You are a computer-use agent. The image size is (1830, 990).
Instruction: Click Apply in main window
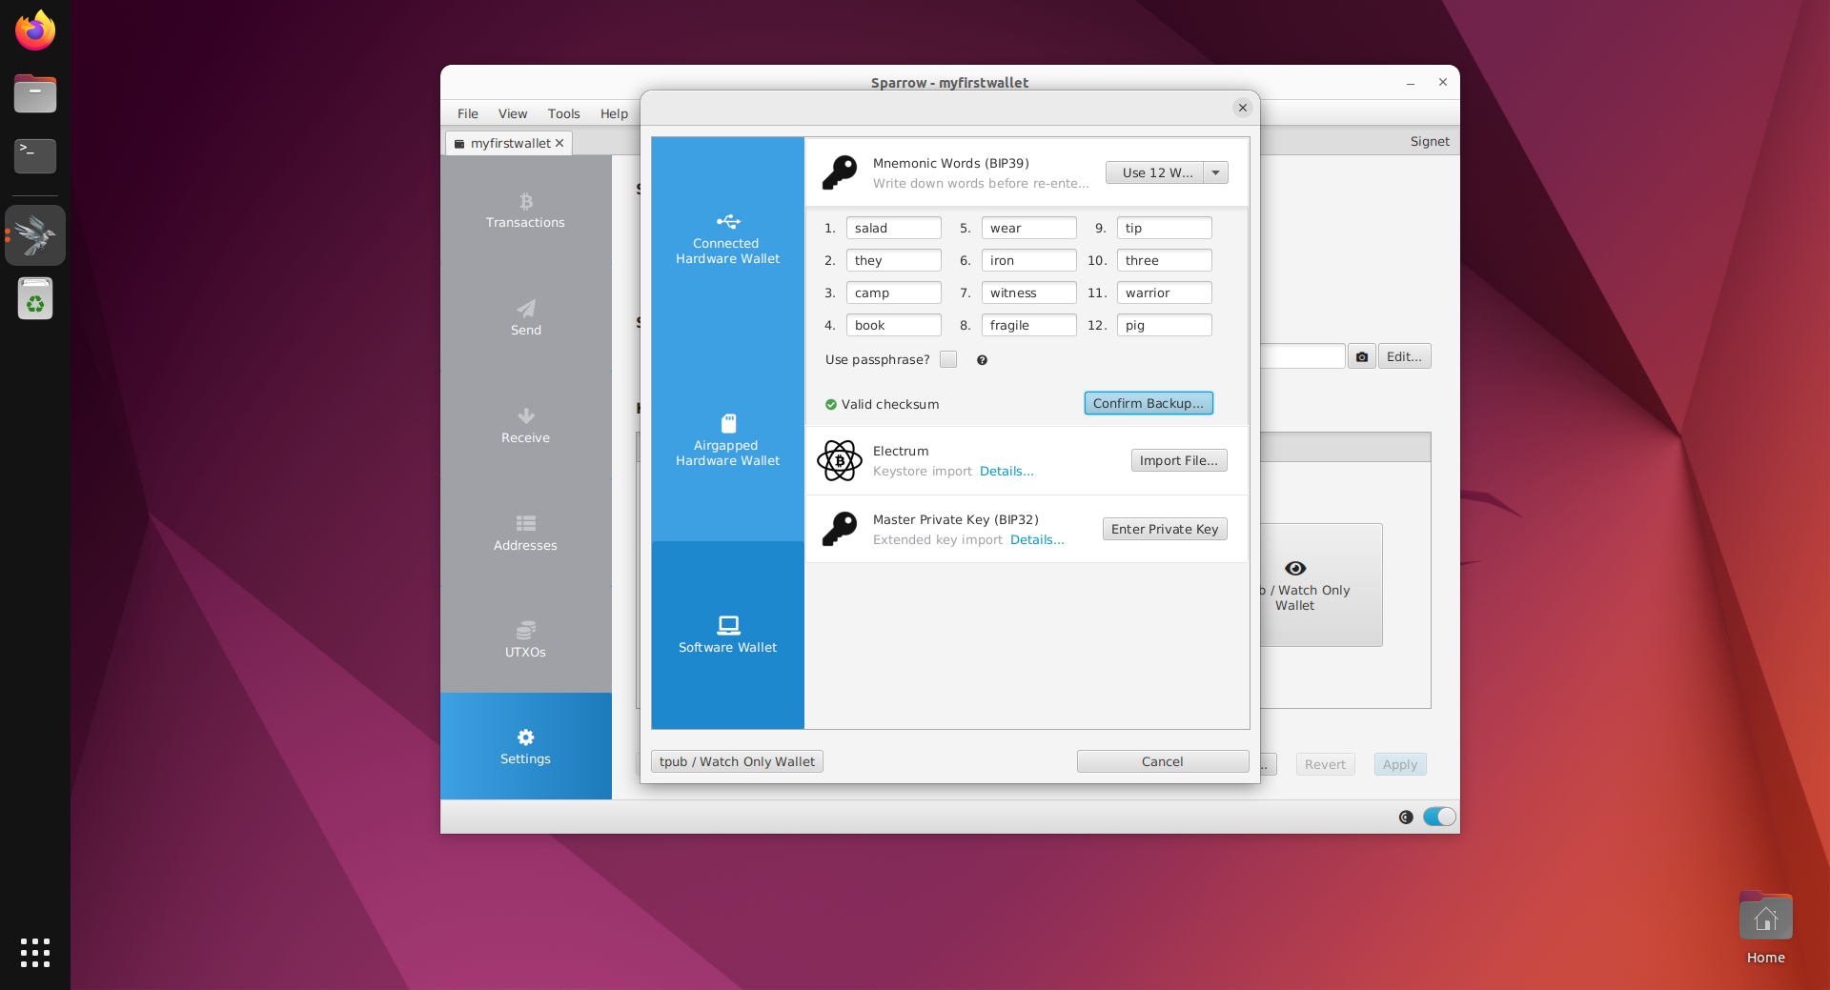(x=1400, y=764)
